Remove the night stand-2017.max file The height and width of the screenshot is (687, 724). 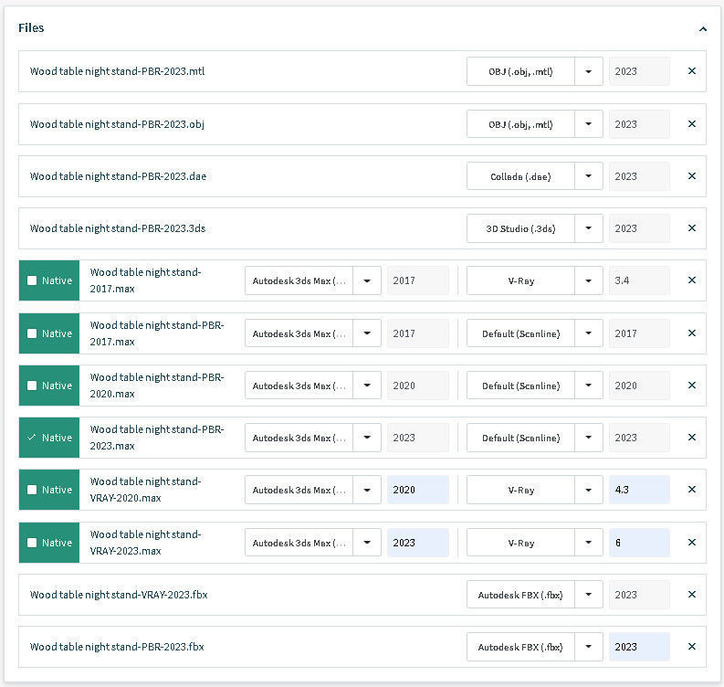coord(691,280)
